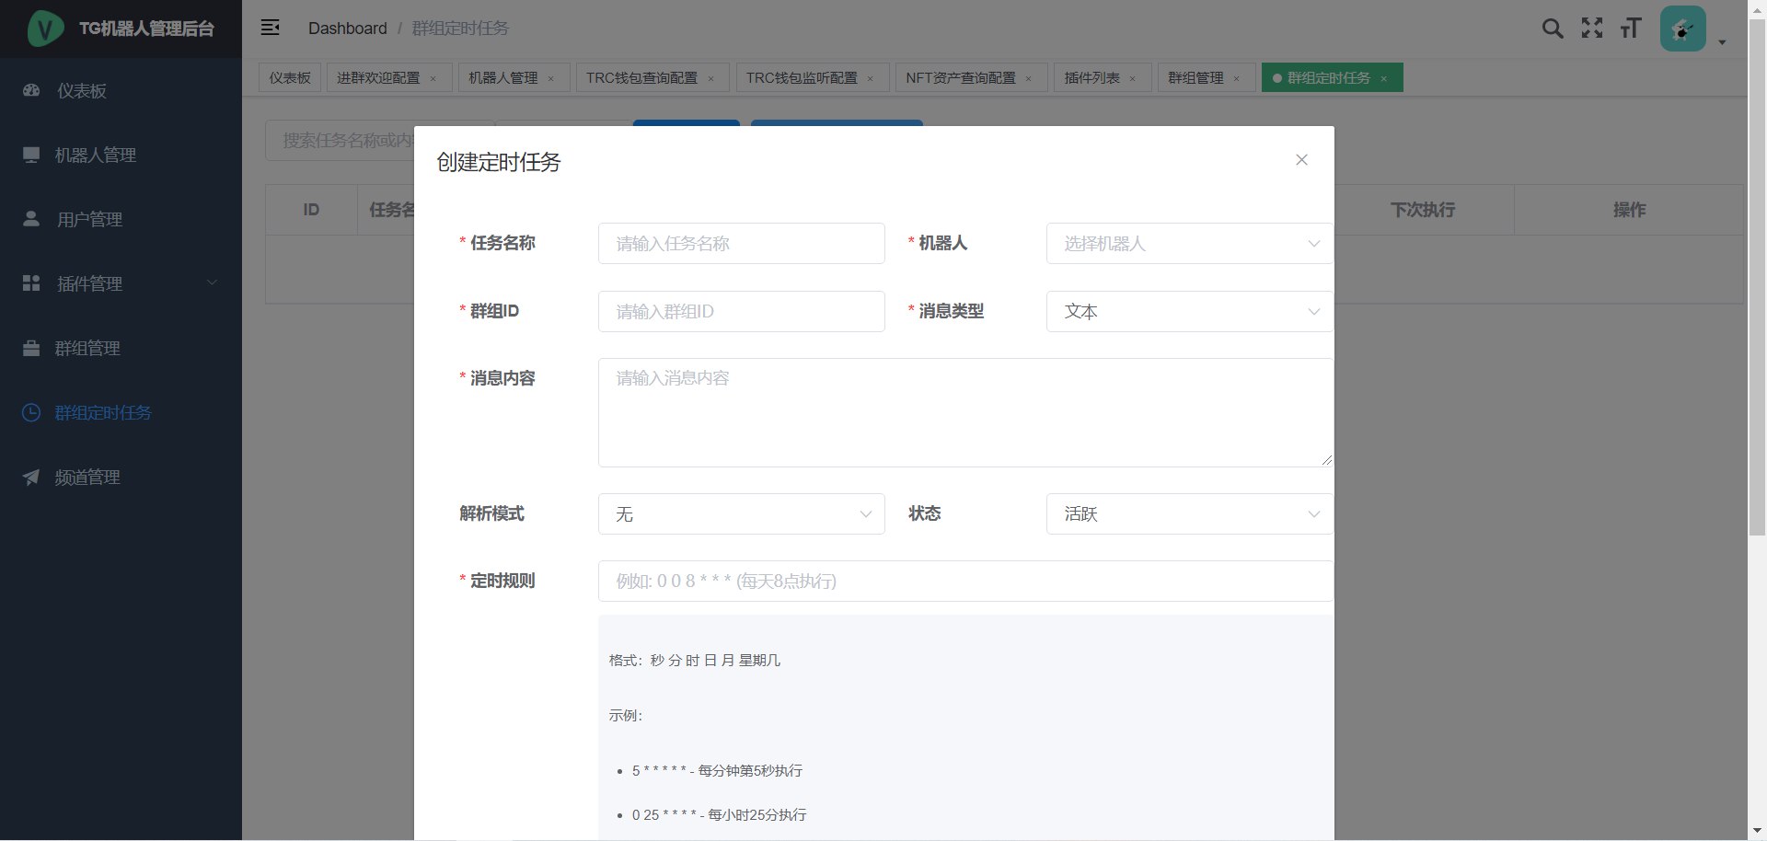Viewport: 1767px width, 841px height.
Task: Open 仪表板 from the sidebar
Action: click(x=82, y=91)
